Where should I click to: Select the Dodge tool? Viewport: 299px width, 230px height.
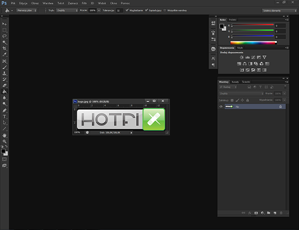pyautogui.click(x=4, y=104)
